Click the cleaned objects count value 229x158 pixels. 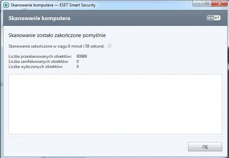tap(78, 67)
